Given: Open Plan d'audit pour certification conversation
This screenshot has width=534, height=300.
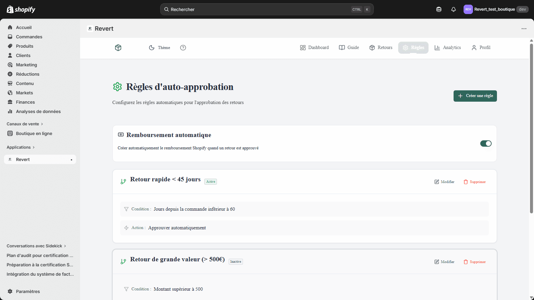Looking at the screenshot, I should (x=40, y=255).
